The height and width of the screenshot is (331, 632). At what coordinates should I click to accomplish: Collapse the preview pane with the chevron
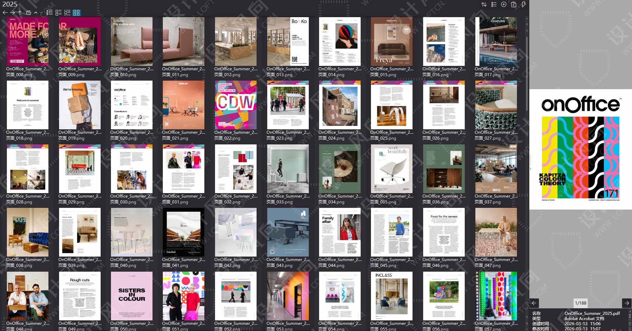click(531, 169)
